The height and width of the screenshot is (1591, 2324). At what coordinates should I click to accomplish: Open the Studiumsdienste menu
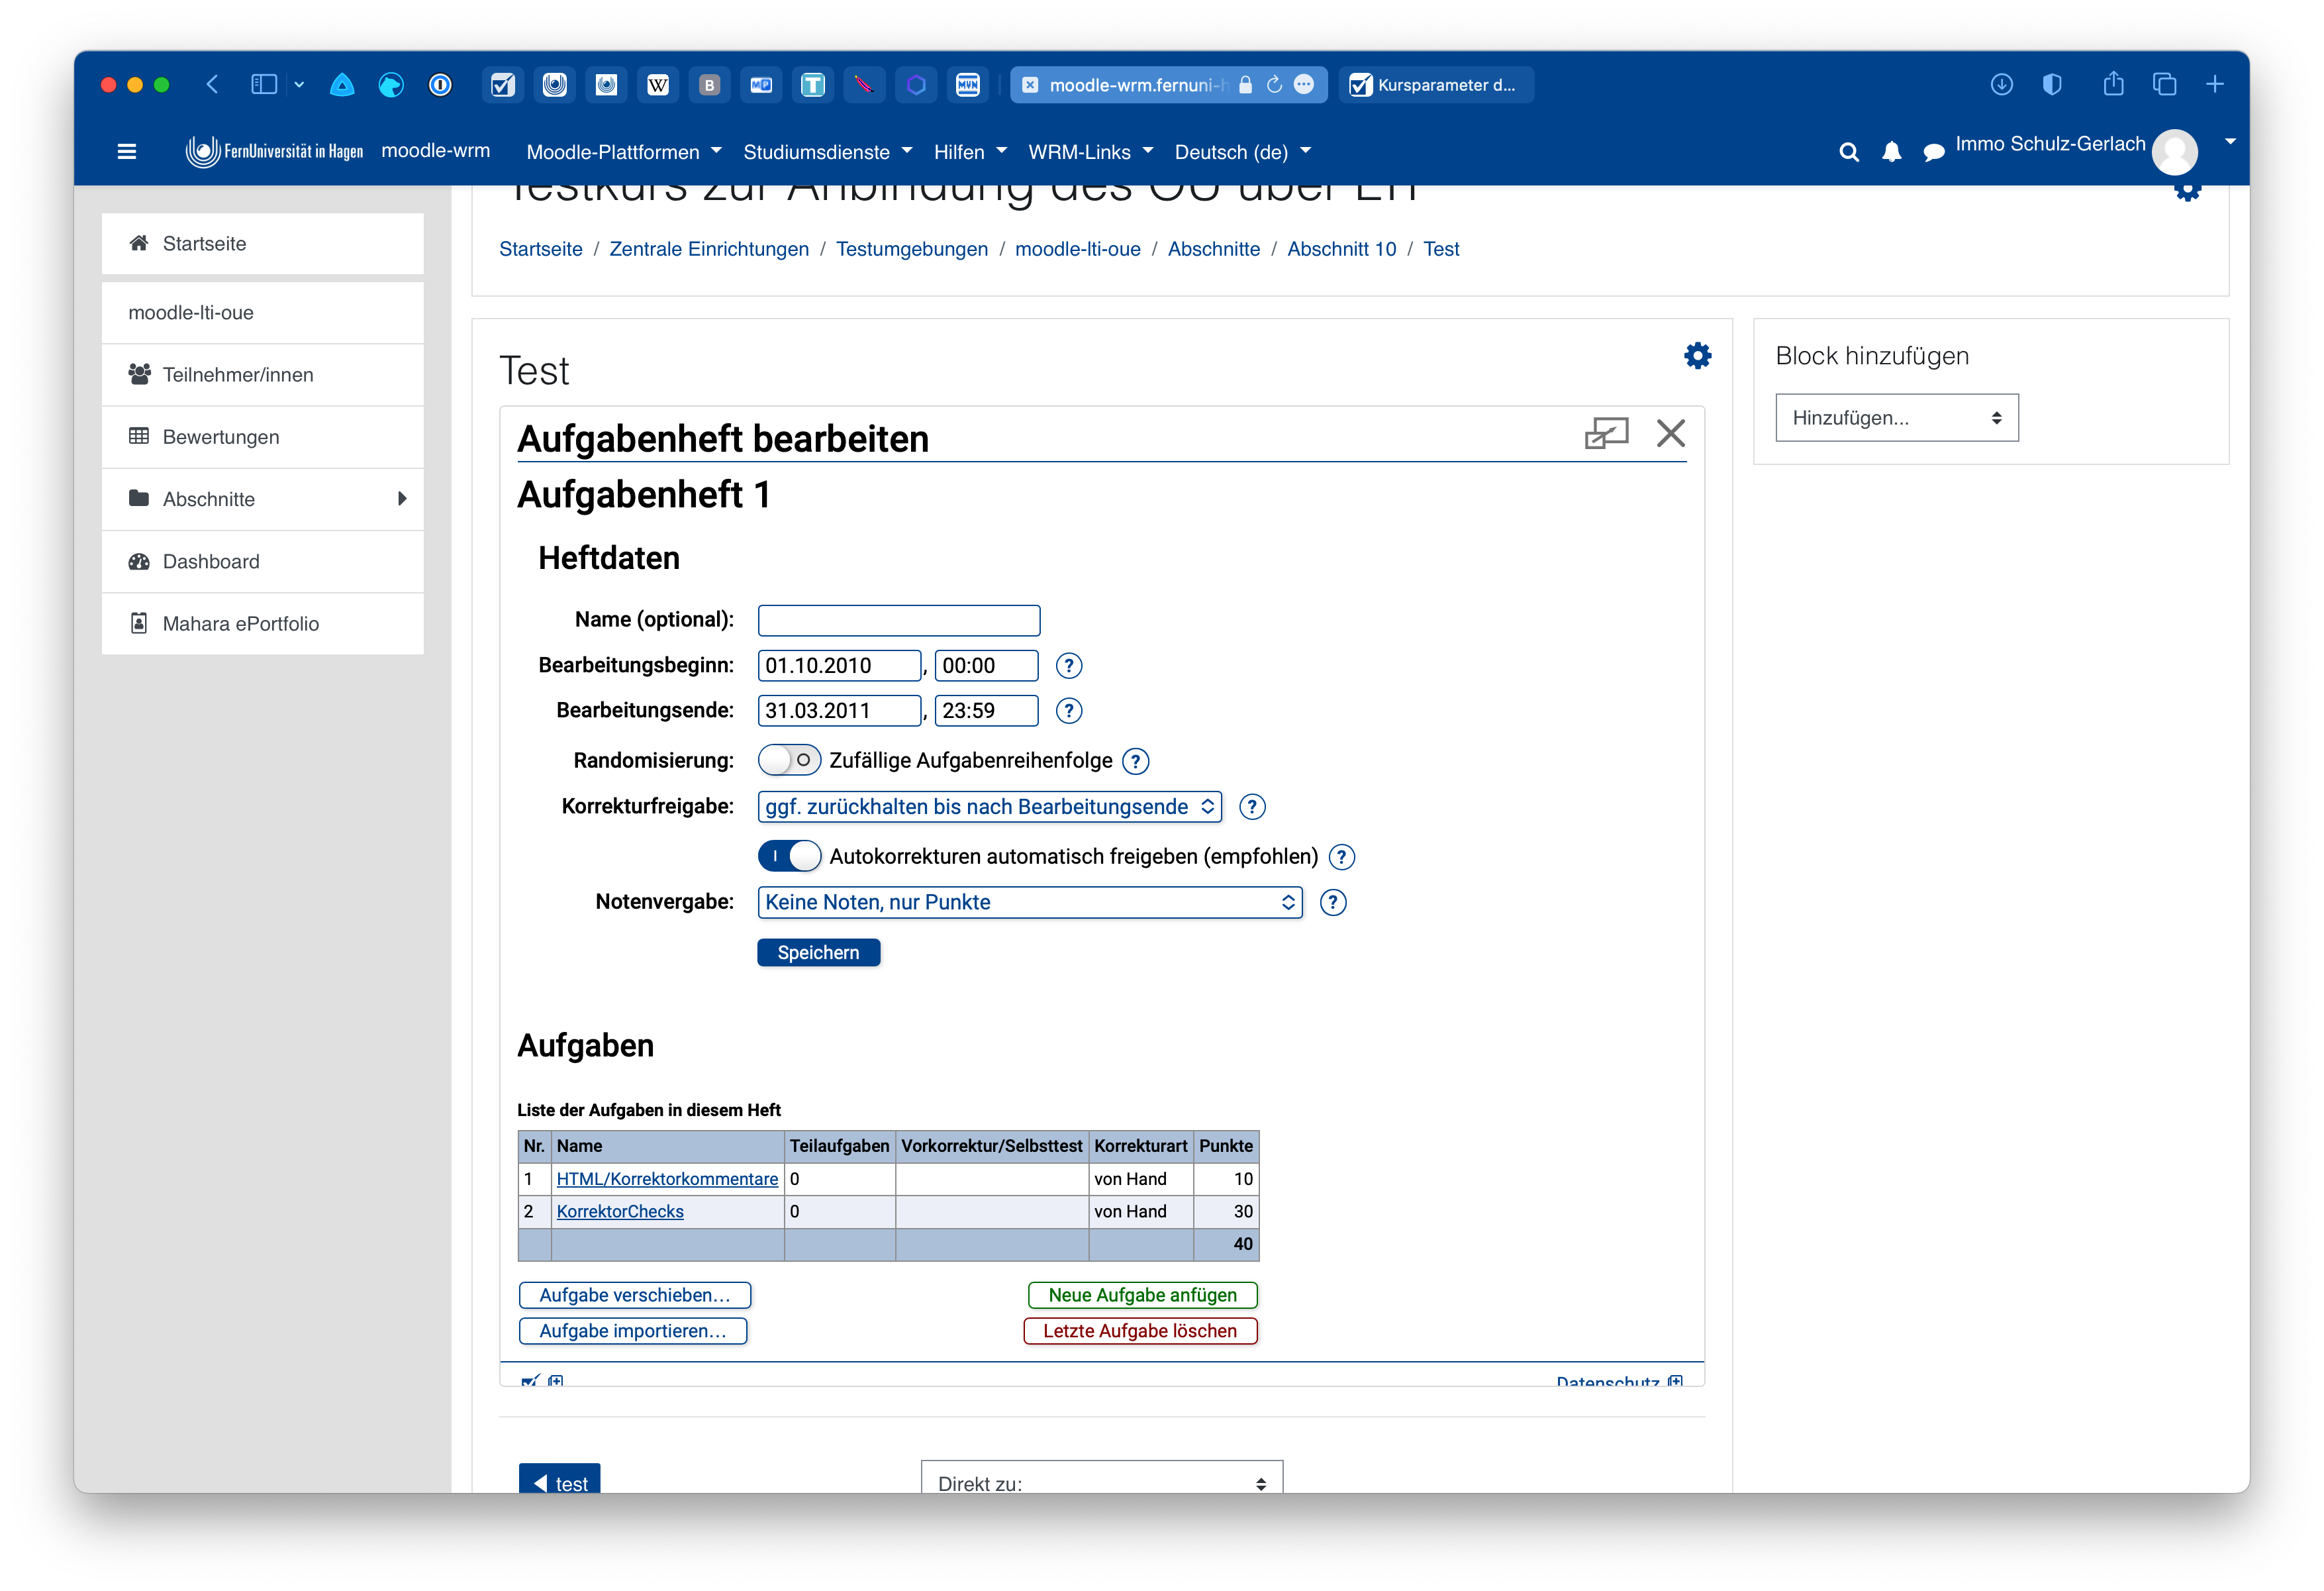[x=827, y=152]
